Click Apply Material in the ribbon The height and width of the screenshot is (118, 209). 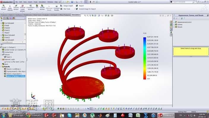point(10,8)
